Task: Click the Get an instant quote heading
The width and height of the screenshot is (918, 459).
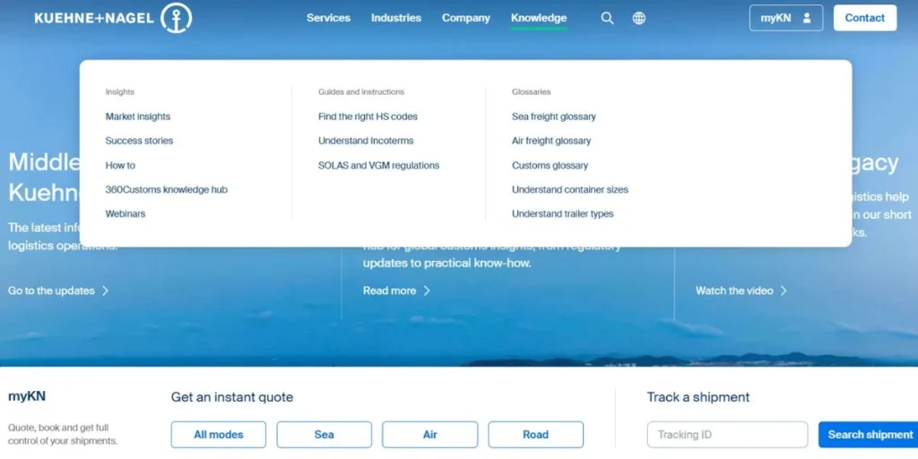Action: (x=232, y=397)
